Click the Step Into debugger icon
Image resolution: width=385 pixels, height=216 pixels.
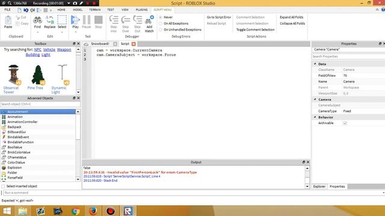click(x=114, y=20)
